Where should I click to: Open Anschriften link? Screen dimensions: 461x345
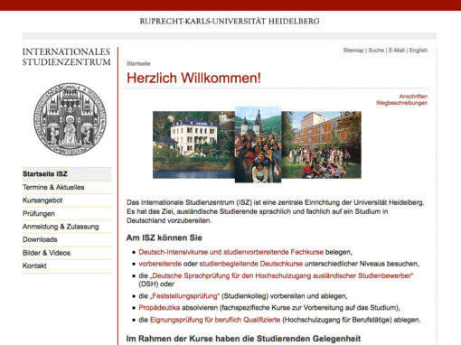pyautogui.click(x=413, y=97)
